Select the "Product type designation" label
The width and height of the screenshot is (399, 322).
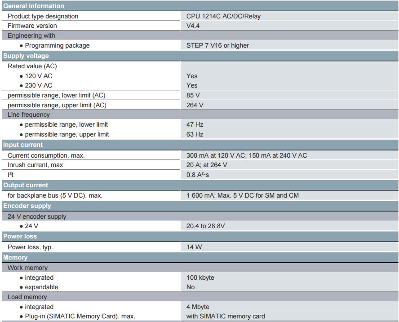point(43,16)
